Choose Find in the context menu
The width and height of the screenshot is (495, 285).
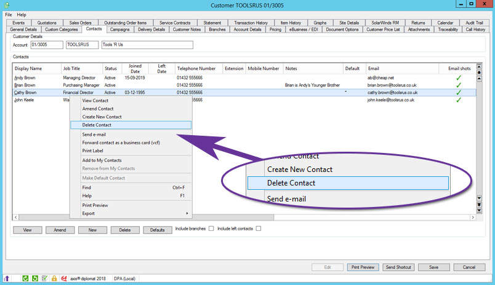tap(131, 187)
